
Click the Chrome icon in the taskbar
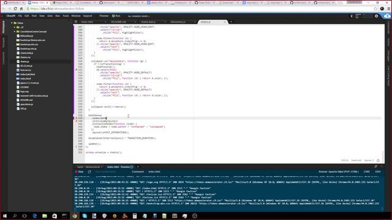coord(75,216)
